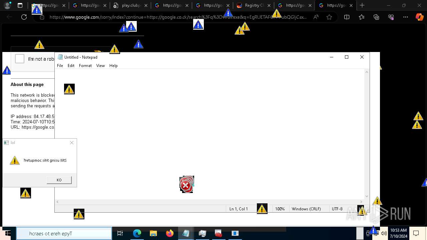Open Edge Collections panel
Image resolution: width=427 pixels, height=240 pixels.
376,17
